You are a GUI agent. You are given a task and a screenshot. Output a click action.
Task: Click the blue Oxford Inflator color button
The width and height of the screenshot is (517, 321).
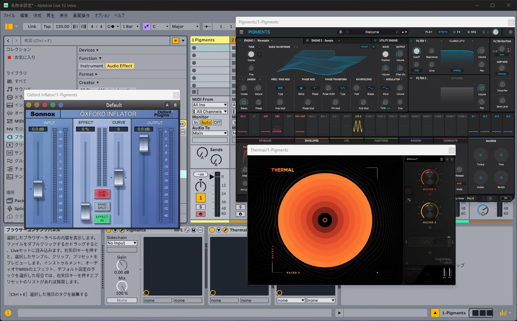pos(61,105)
